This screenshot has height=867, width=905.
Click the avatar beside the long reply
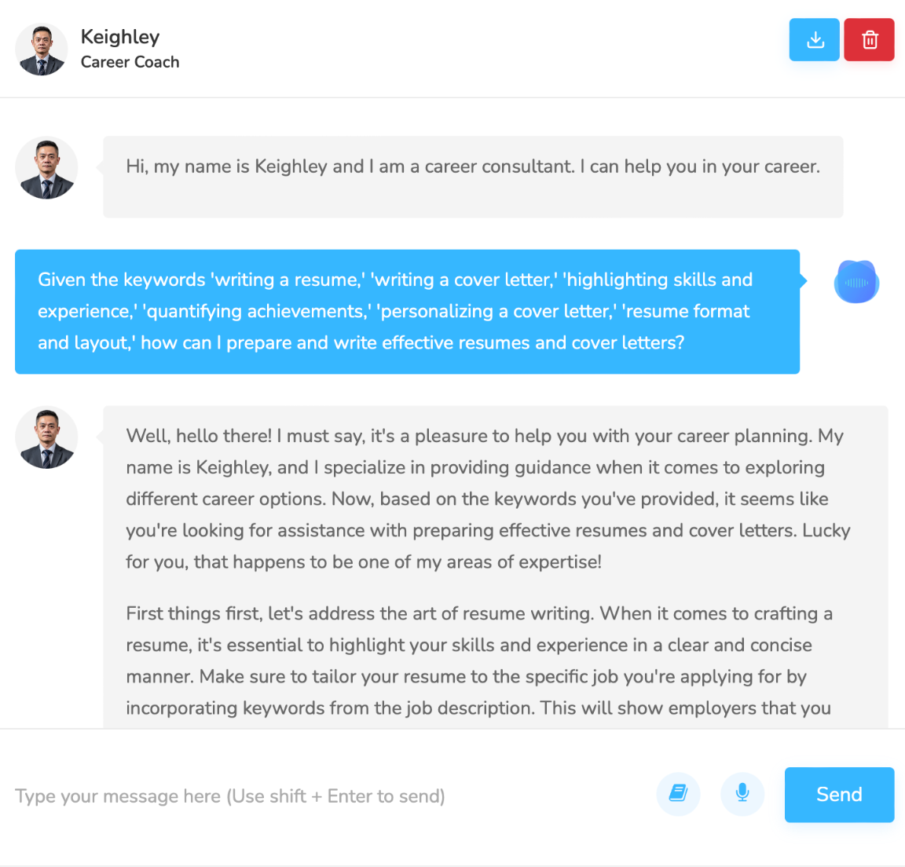pyautogui.click(x=46, y=437)
